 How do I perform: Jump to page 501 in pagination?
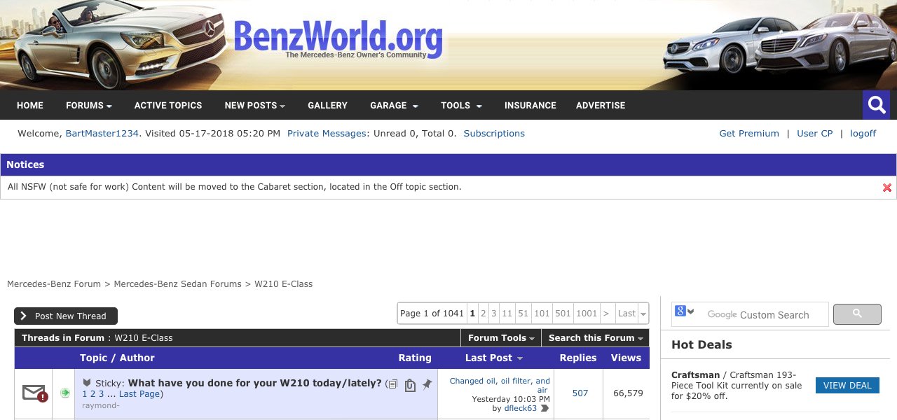coord(563,313)
